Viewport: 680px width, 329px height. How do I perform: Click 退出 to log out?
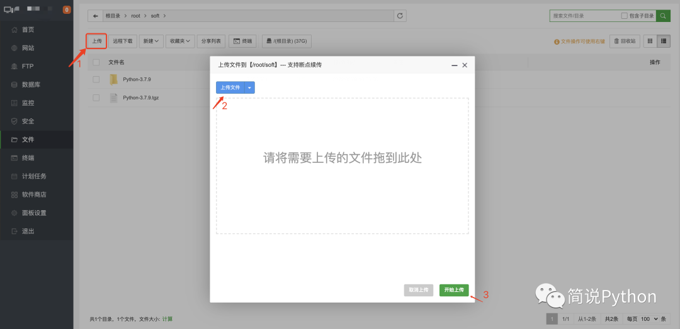click(37, 231)
